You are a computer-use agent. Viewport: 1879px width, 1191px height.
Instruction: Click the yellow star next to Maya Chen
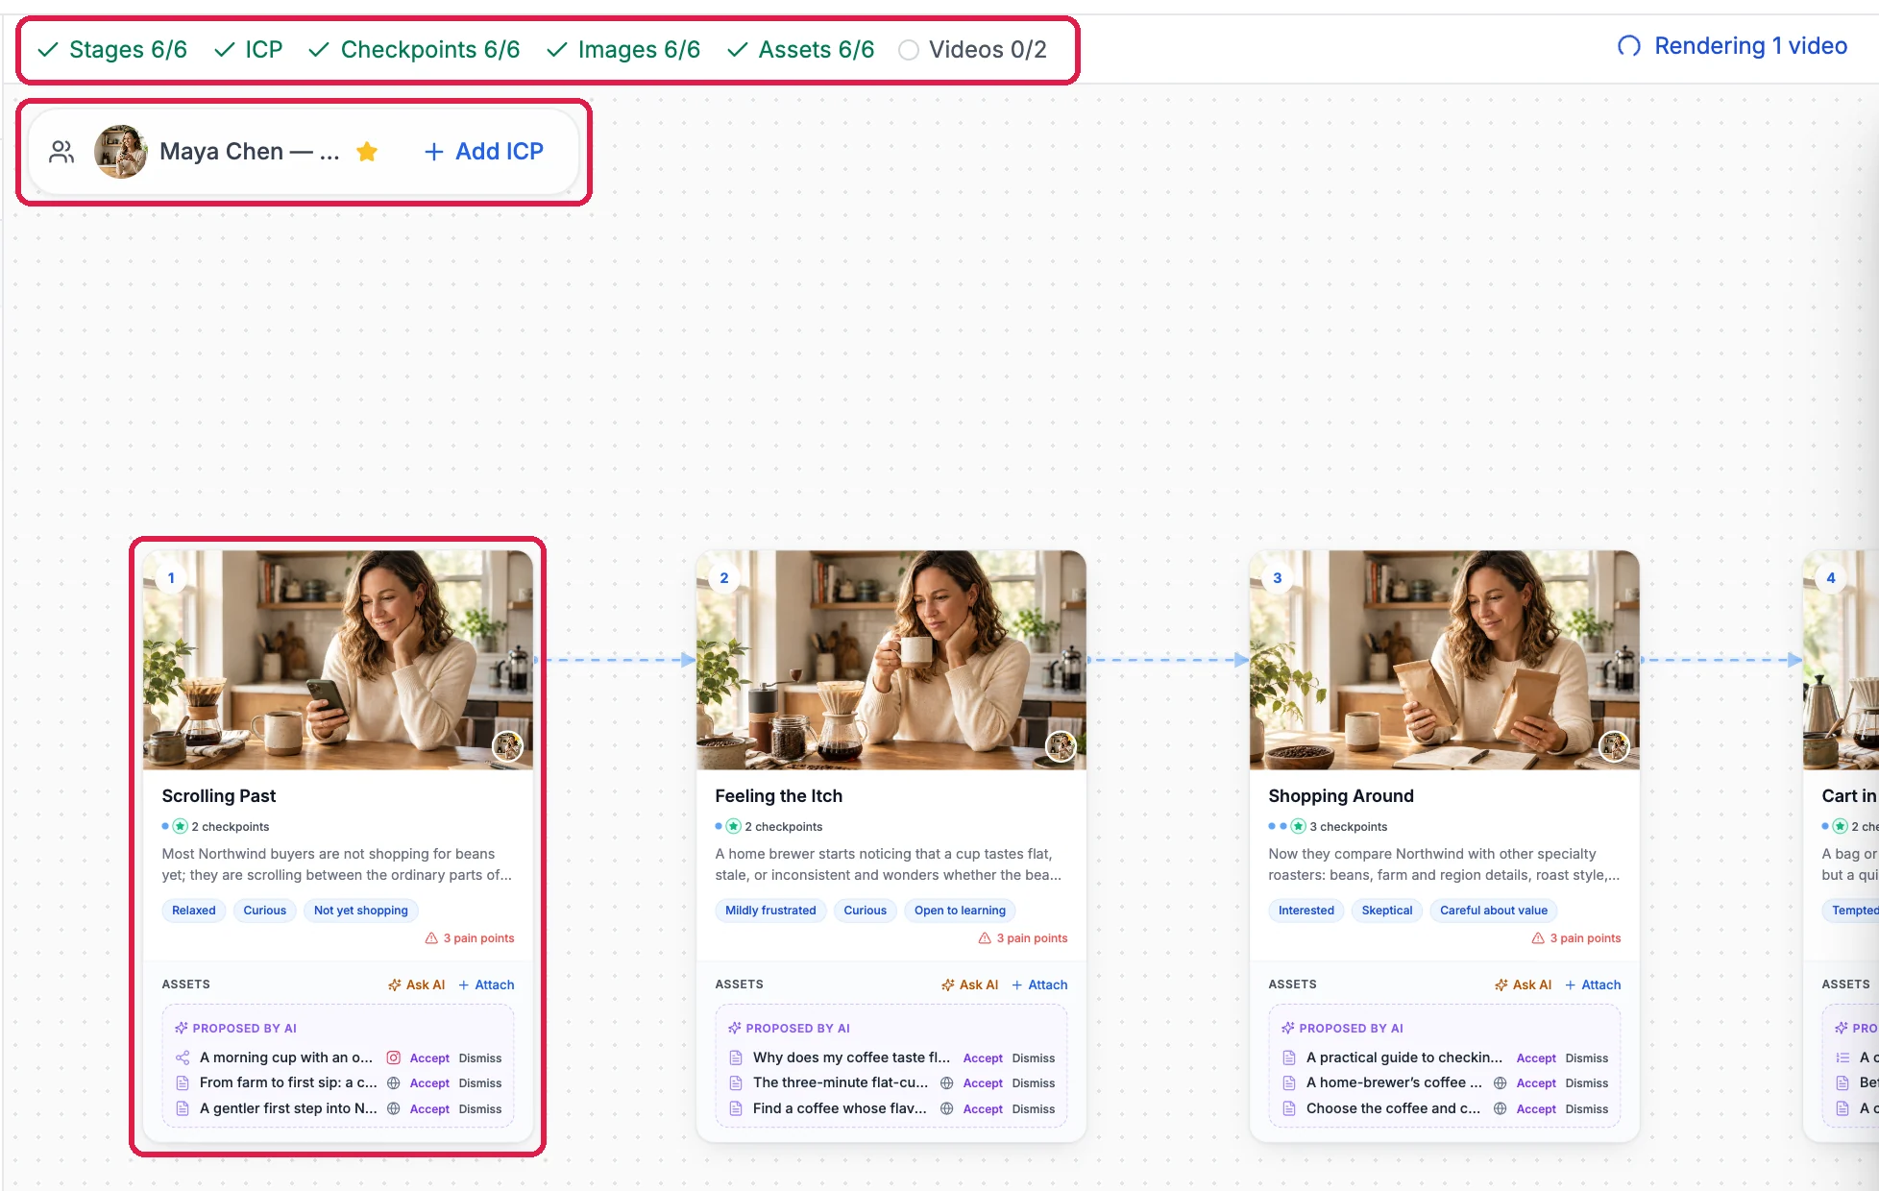coord(367,152)
